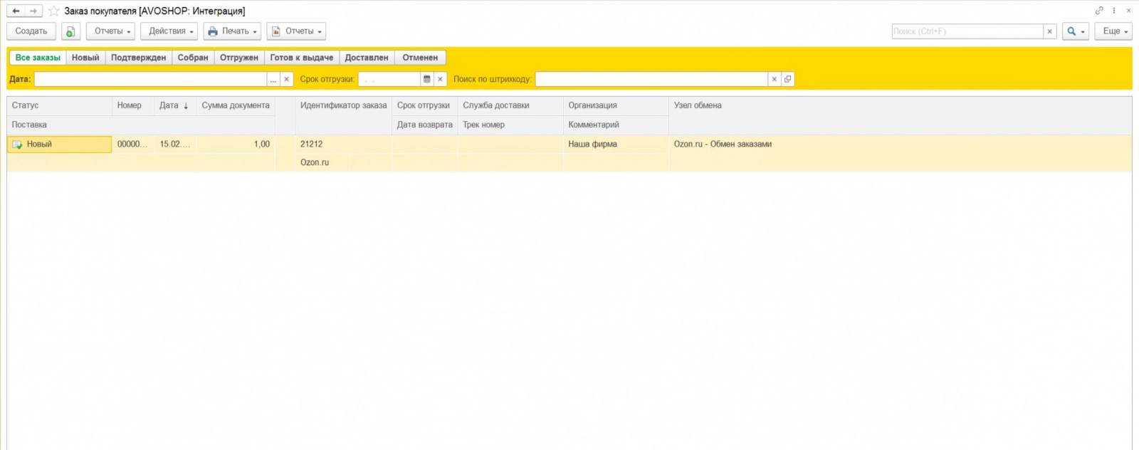Switch to the Все заказы tab

(x=38, y=58)
